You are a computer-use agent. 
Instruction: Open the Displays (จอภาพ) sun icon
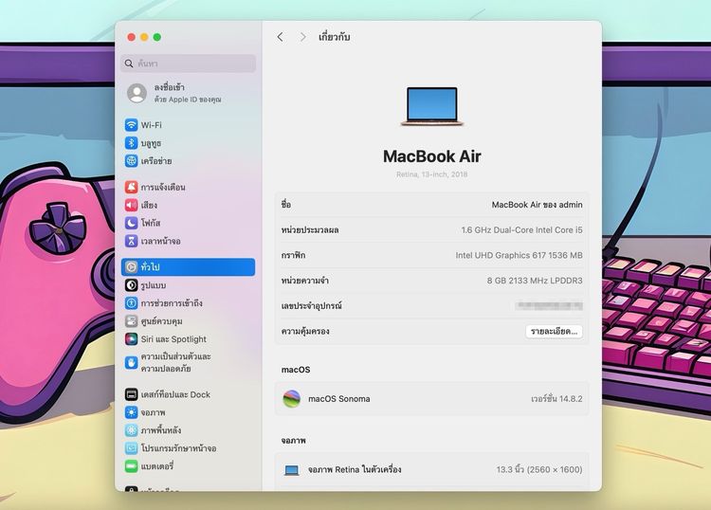(x=131, y=412)
